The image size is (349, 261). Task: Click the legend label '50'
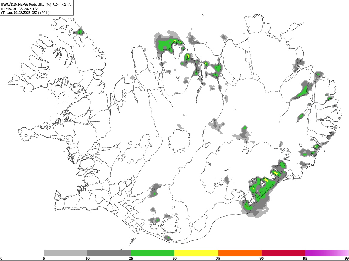pos(174,258)
